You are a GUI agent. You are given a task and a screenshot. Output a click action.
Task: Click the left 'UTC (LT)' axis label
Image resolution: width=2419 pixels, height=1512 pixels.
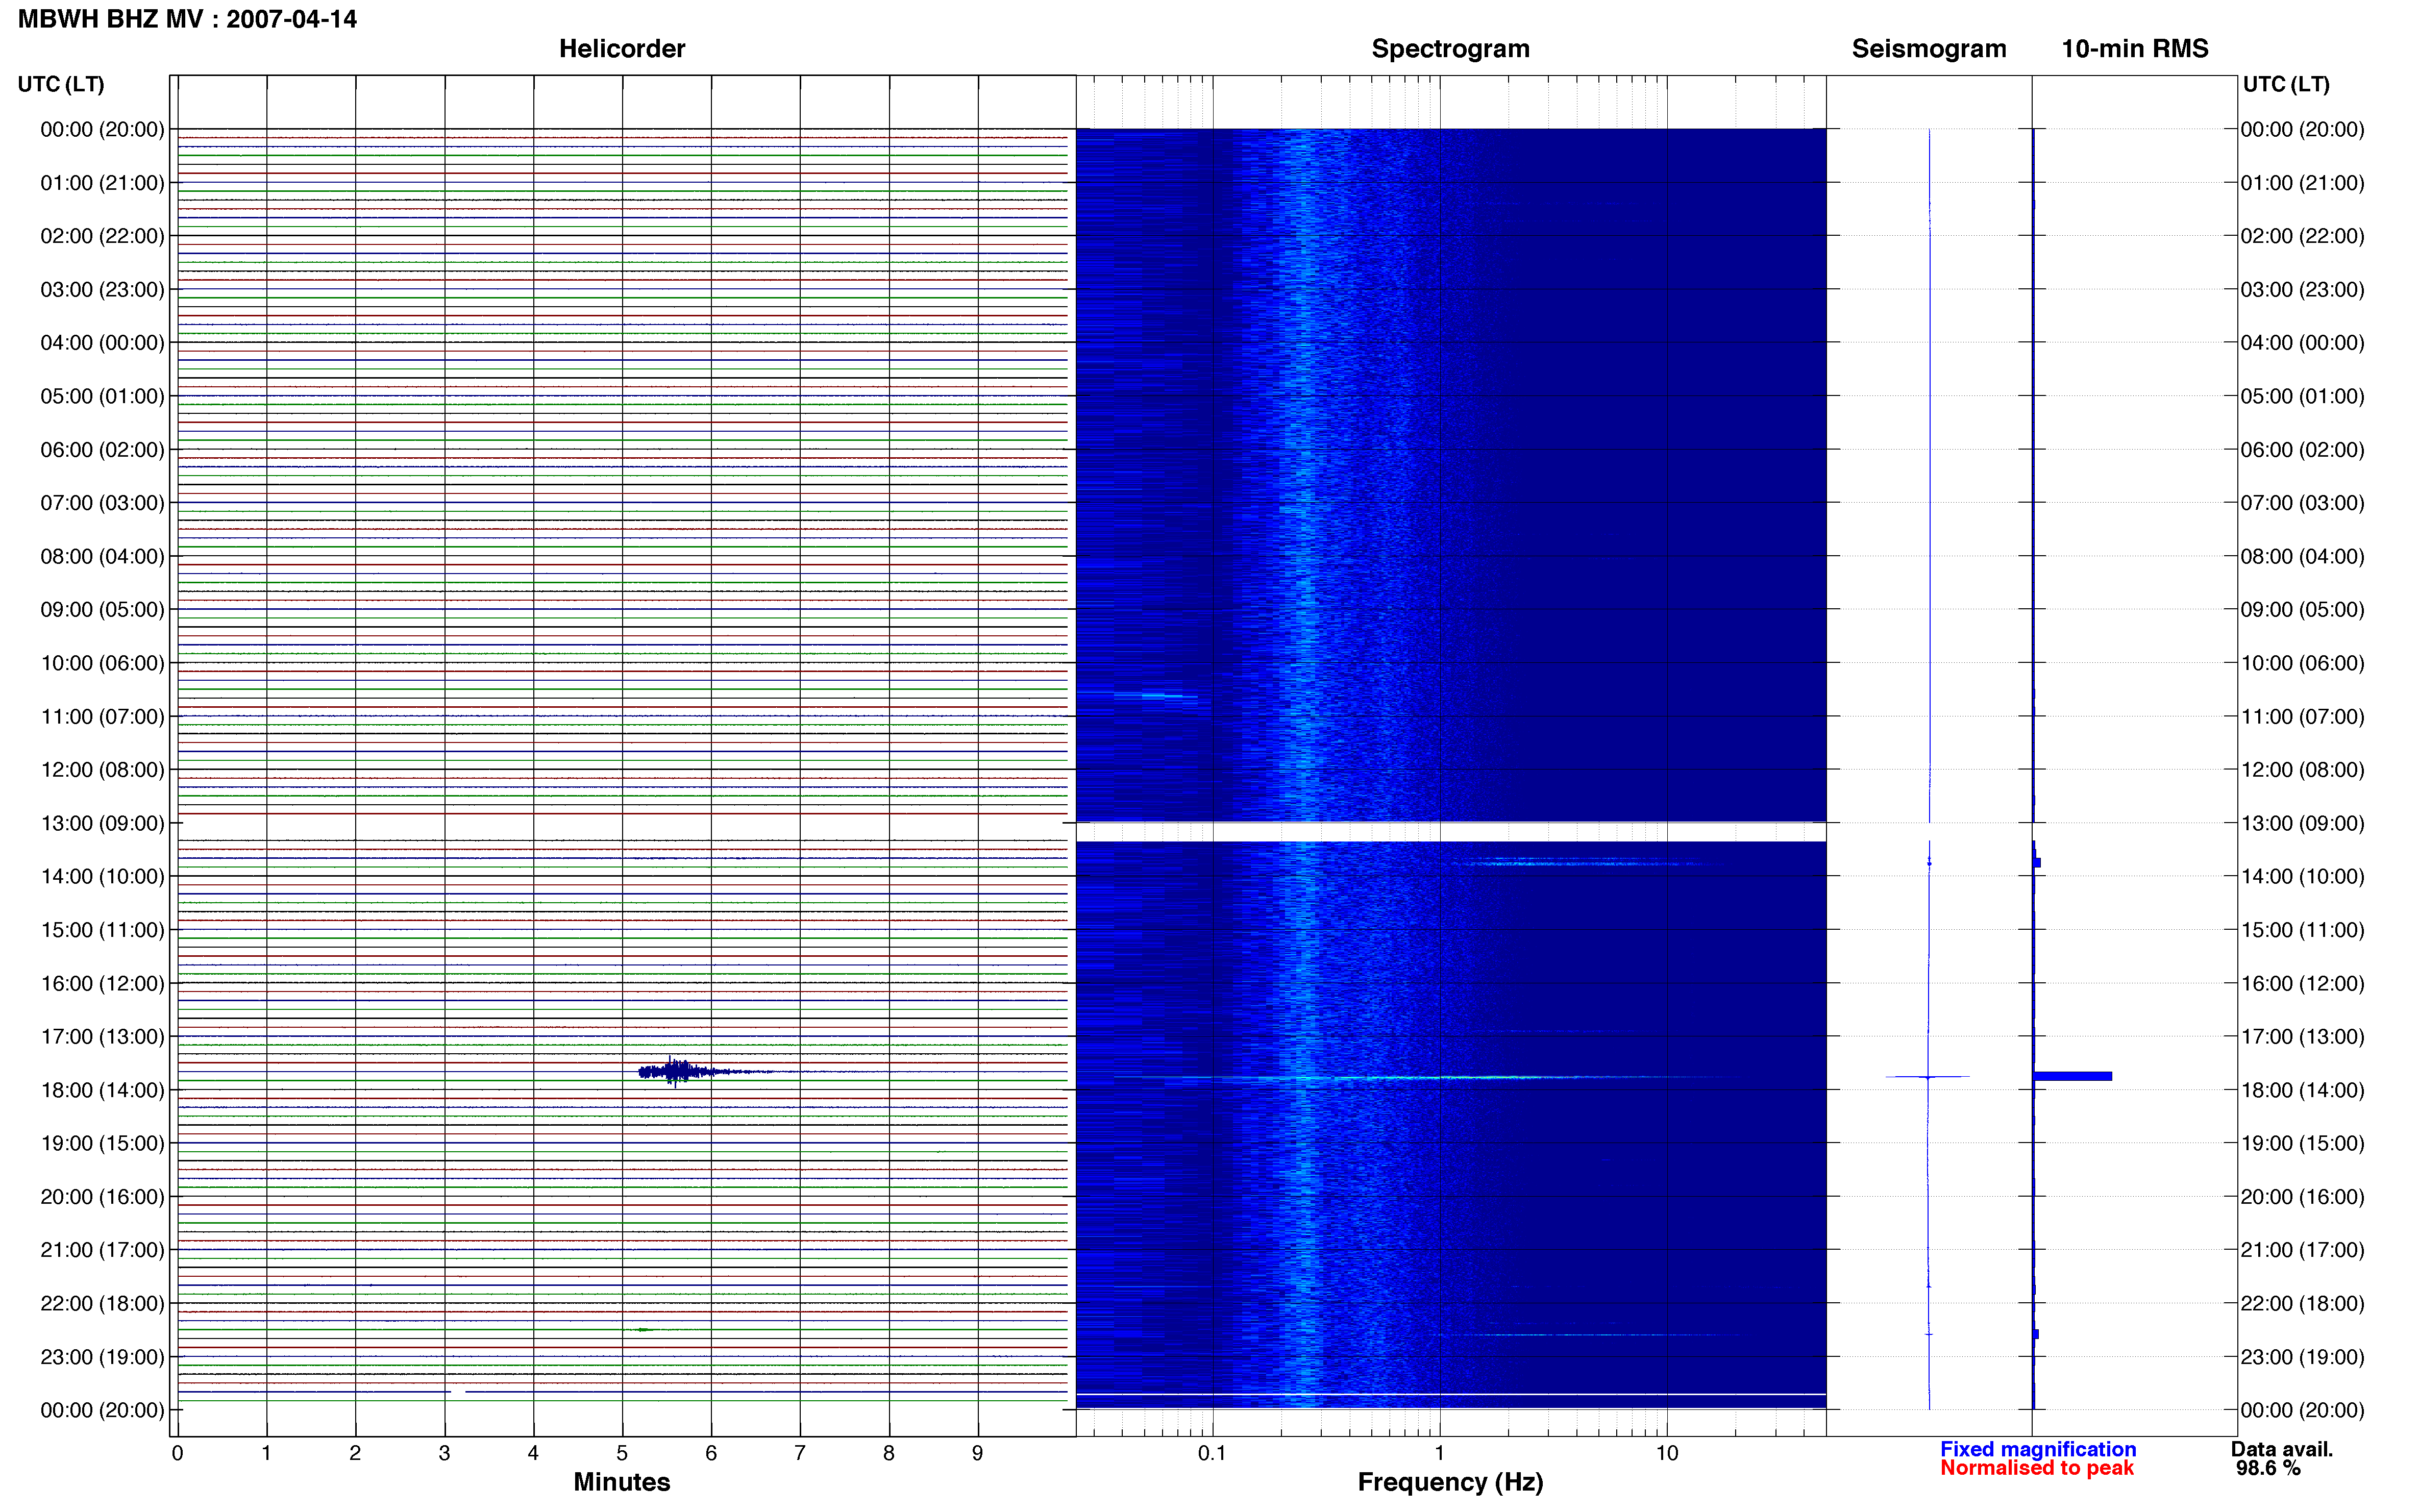[61, 84]
